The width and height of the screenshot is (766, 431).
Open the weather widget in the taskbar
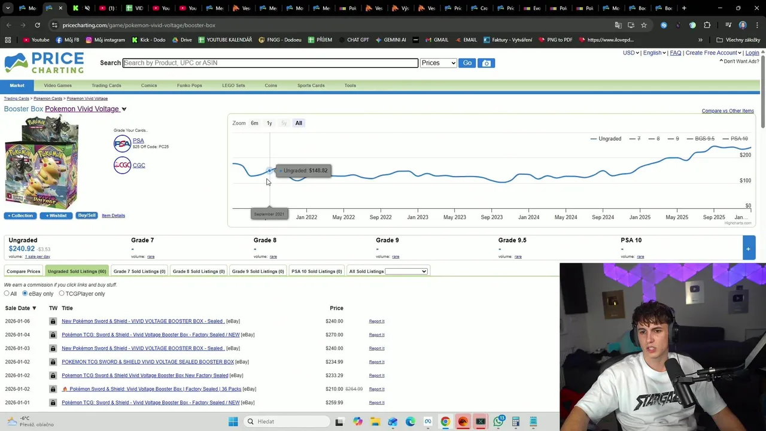31,421
